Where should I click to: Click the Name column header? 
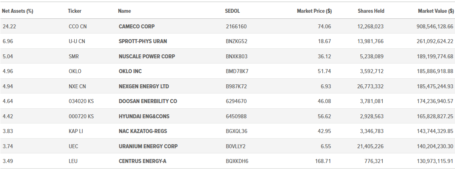point(125,11)
